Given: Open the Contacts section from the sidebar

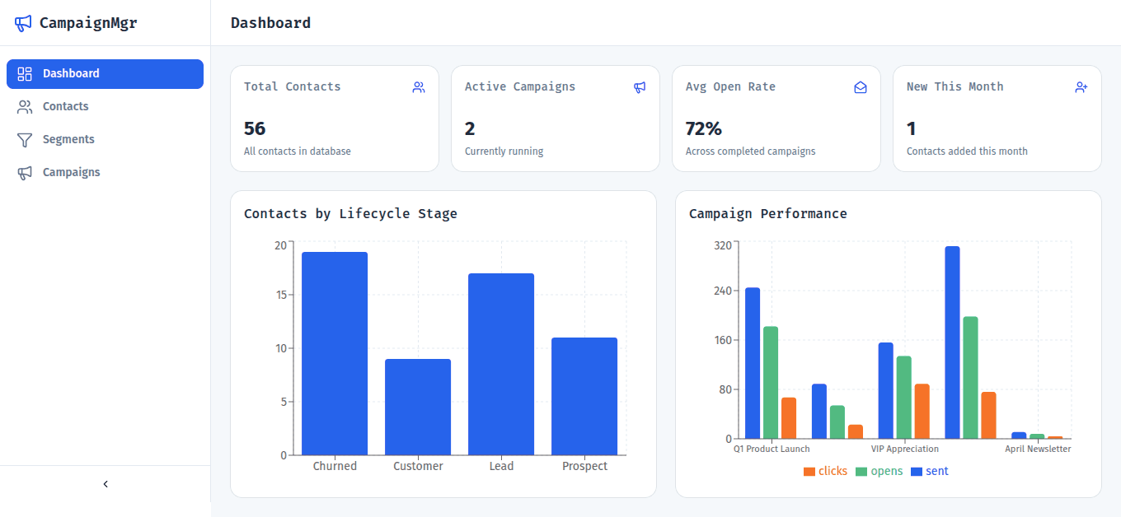Looking at the screenshot, I should coord(66,106).
